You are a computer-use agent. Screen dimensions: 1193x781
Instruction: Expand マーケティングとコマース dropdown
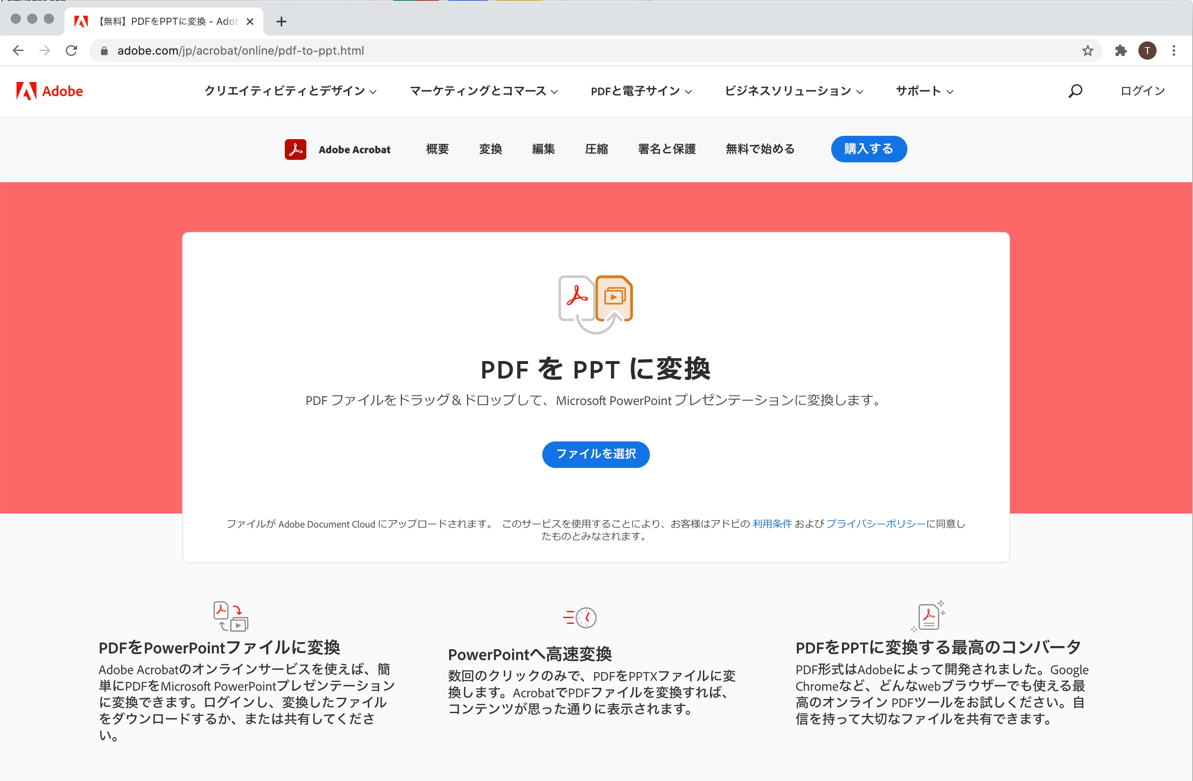pos(483,91)
